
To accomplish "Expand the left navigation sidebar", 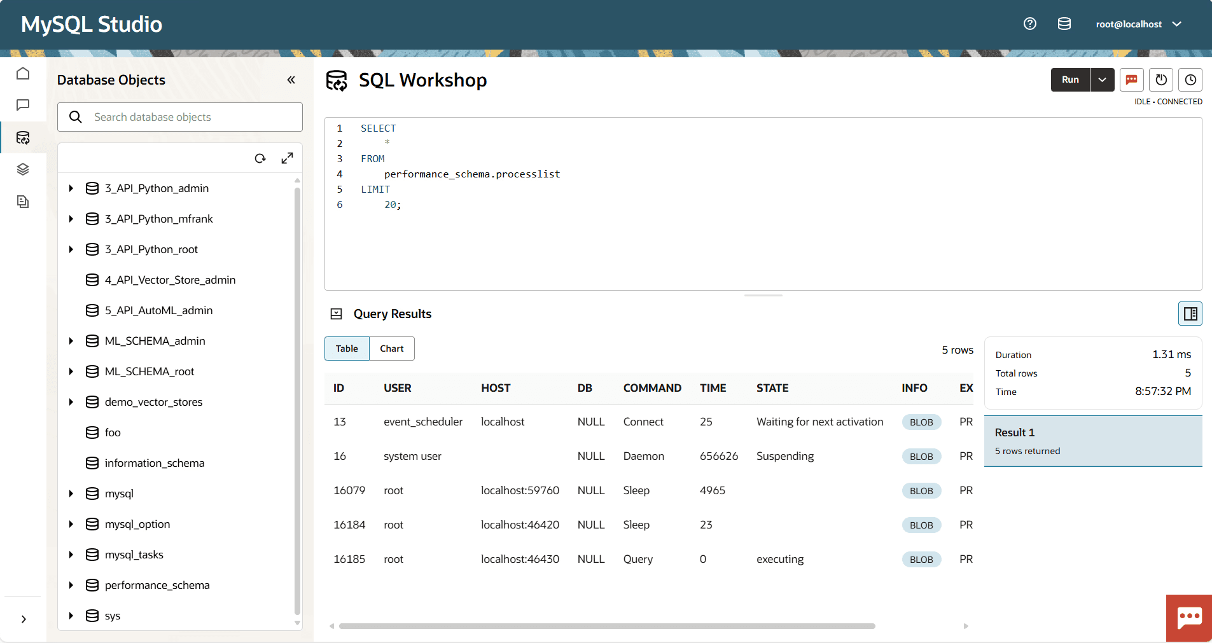I will (x=24, y=619).
